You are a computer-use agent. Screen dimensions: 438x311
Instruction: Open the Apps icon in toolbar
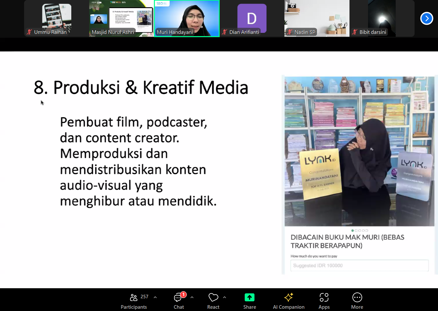324,298
